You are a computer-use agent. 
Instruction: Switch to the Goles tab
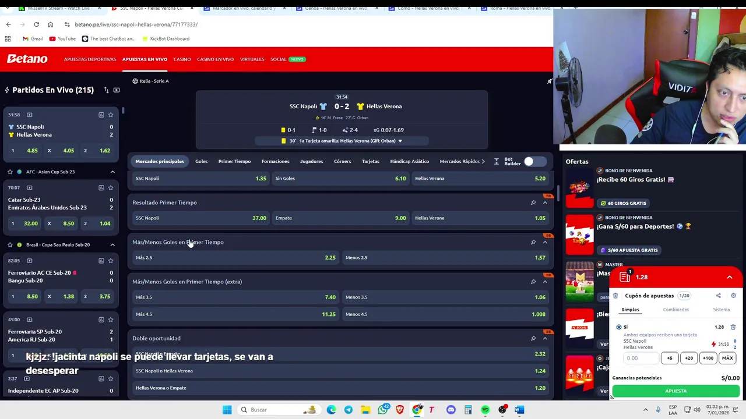pyautogui.click(x=201, y=161)
